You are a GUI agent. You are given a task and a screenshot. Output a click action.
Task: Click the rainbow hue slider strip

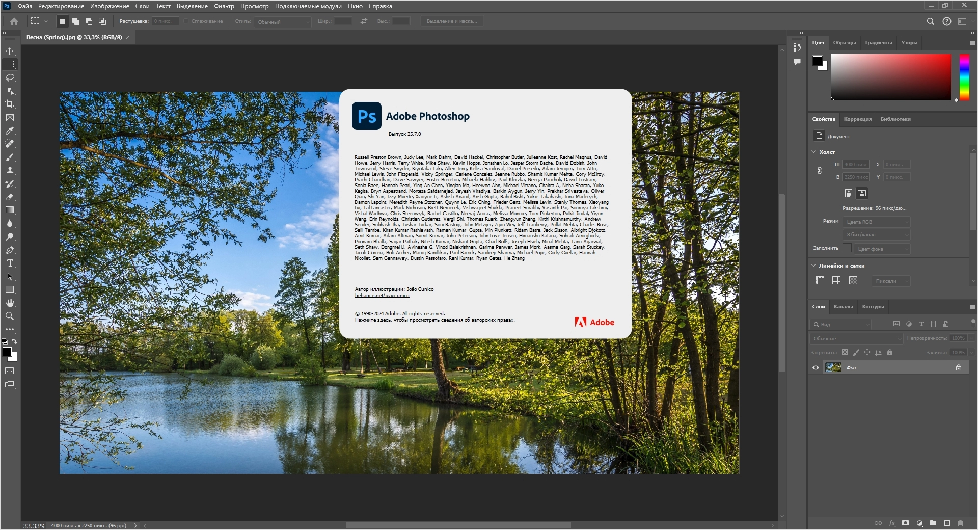[964, 76]
